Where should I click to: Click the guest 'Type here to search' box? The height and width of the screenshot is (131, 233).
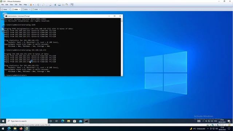[27, 121]
